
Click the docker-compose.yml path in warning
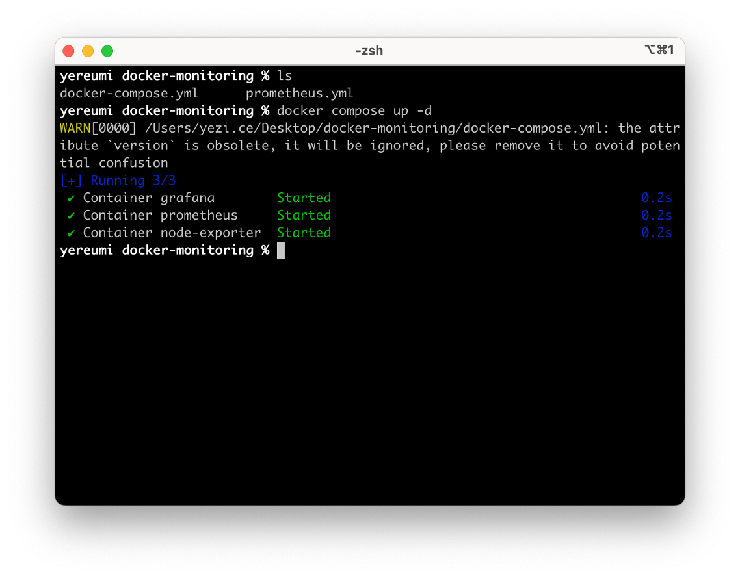tap(373, 128)
